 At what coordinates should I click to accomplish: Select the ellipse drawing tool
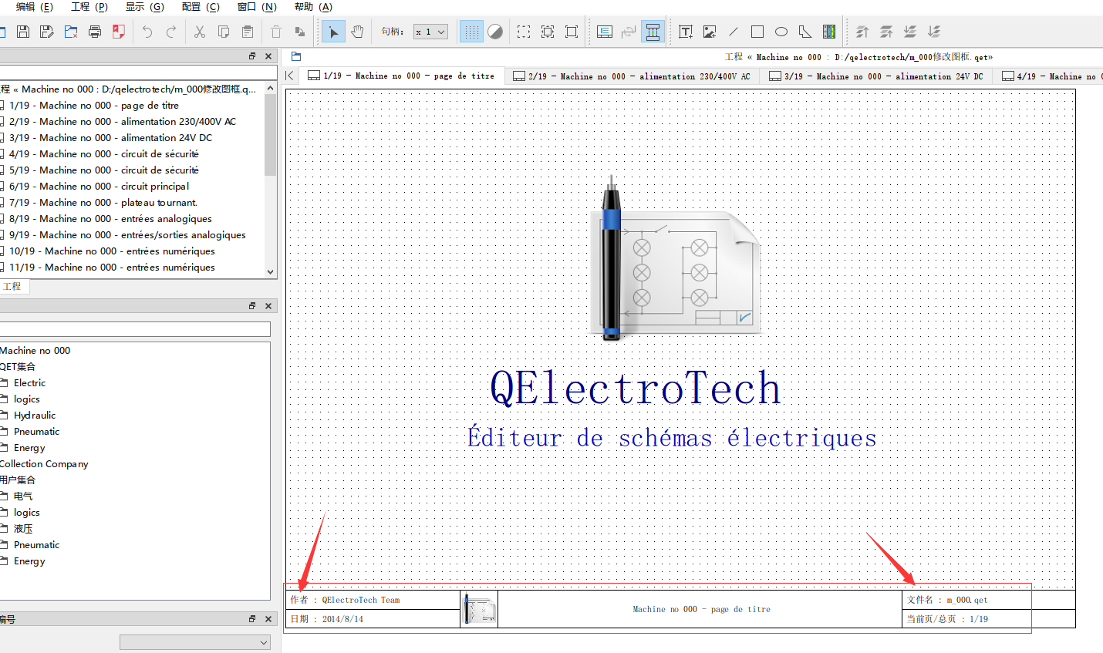[x=781, y=32]
